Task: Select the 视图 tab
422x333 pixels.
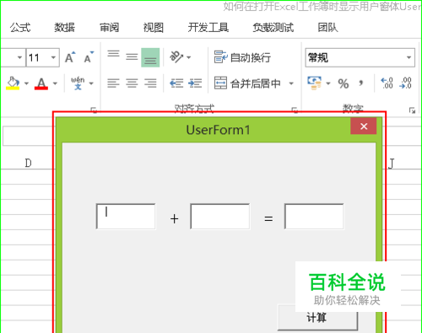Action: click(154, 28)
